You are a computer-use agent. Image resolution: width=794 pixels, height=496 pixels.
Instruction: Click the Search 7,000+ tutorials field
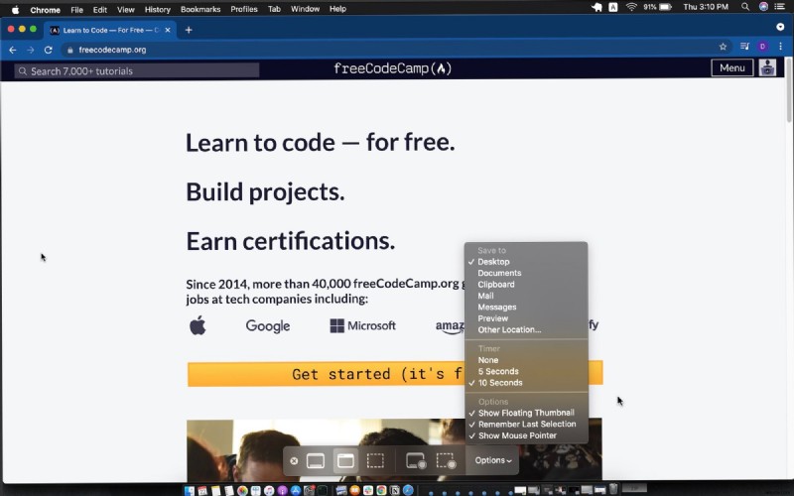pyautogui.click(x=137, y=70)
